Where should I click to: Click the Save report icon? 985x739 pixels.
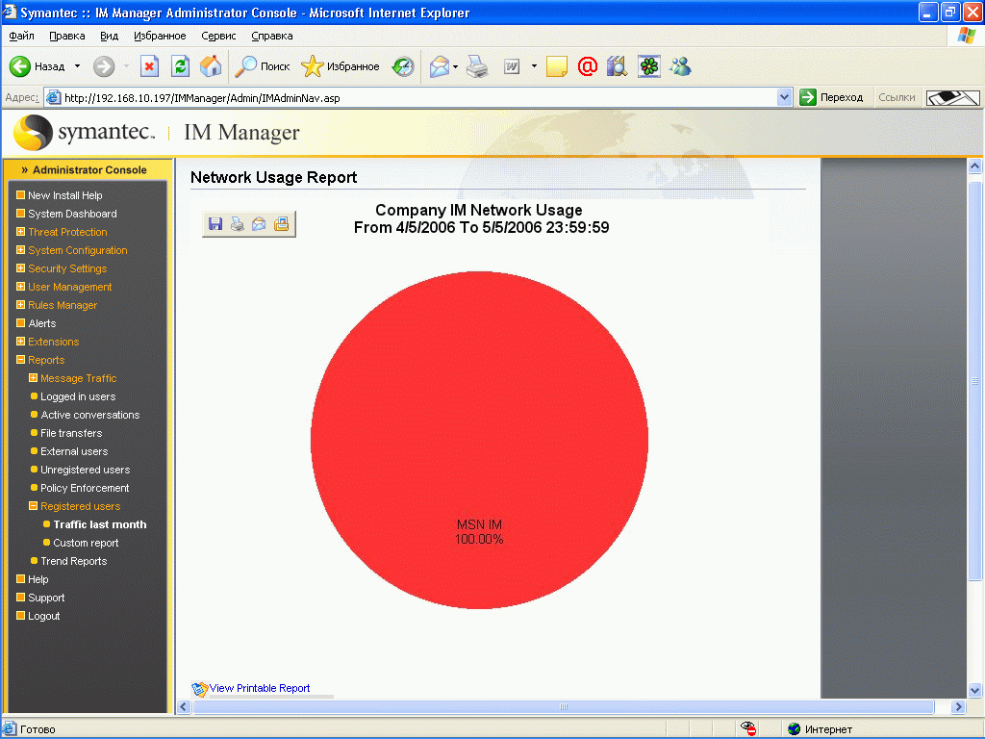click(215, 223)
